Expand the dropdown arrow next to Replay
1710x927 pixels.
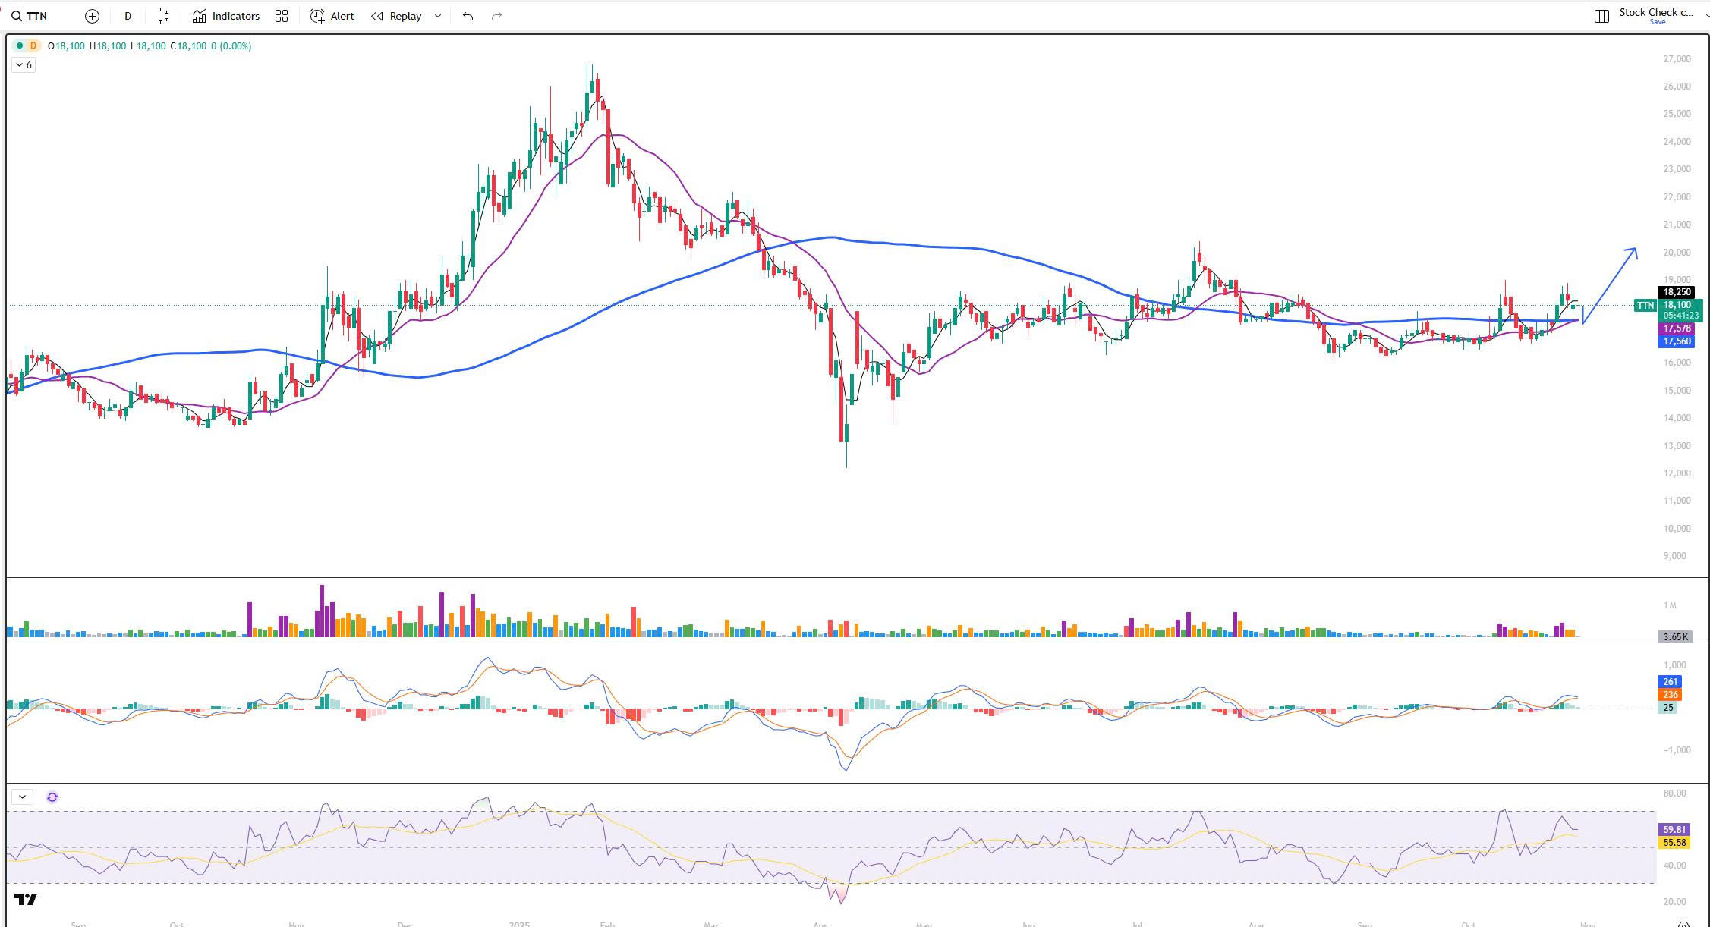coord(437,16)
